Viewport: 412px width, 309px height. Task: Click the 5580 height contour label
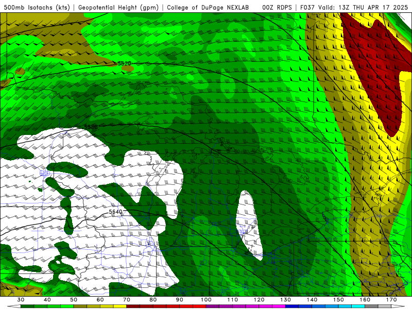coord(91,127)
